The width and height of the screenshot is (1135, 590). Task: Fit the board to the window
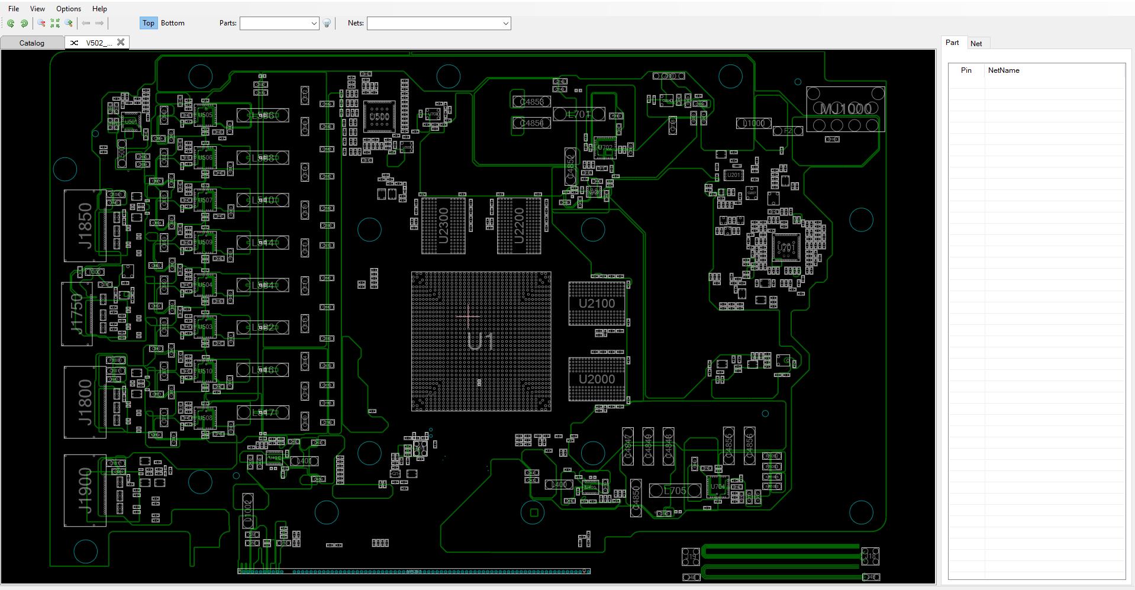55,23
